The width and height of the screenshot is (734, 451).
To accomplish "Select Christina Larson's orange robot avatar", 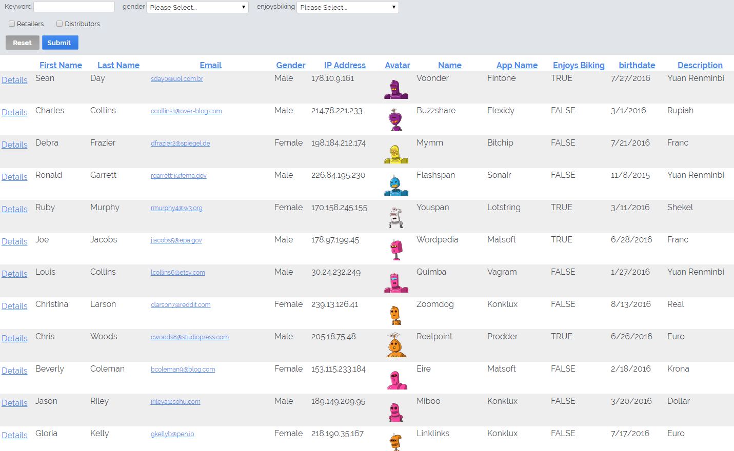I will (395, 315).
